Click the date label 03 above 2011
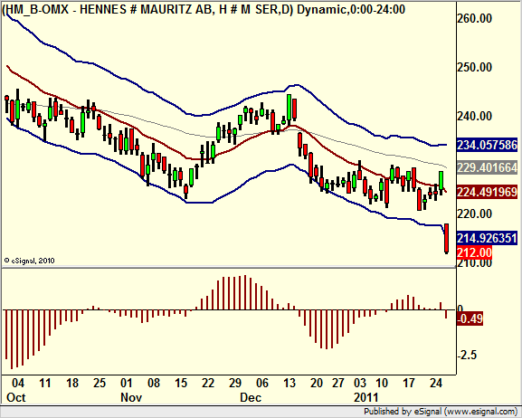522x418 pixels. point(360,383)
